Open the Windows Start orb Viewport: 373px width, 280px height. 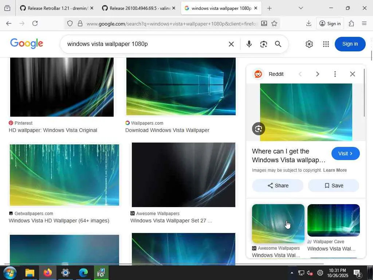(x=9, y=273)
